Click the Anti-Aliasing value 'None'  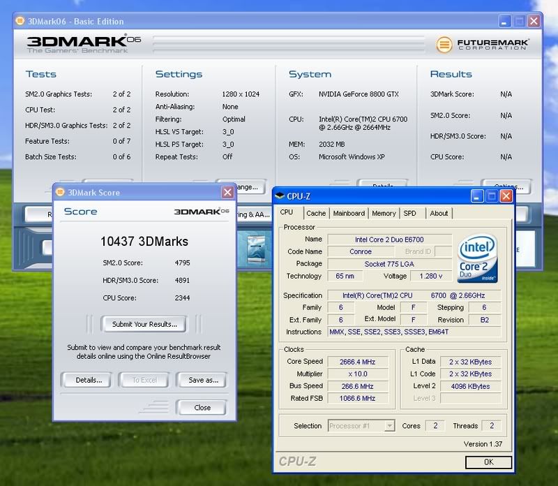[230, 107]
